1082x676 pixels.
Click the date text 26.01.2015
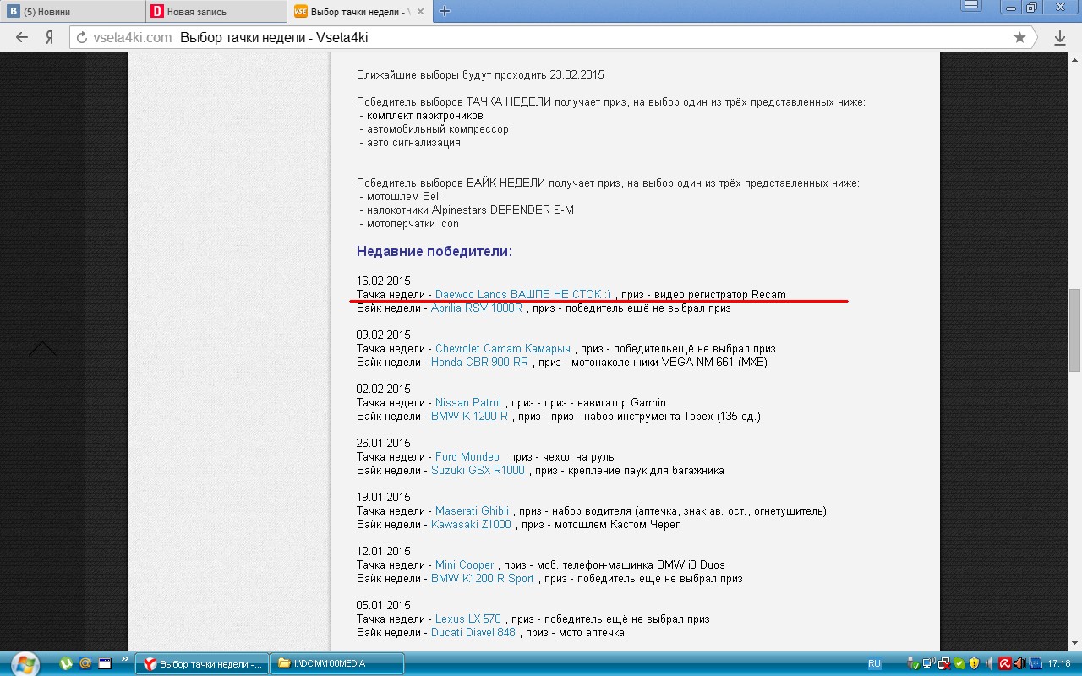point(384,443)
